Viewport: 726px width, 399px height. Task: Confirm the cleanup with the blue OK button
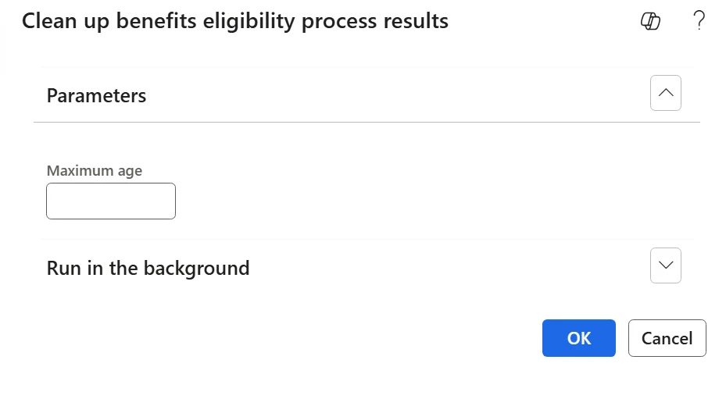pyautogui.click(x=578, y=338)
